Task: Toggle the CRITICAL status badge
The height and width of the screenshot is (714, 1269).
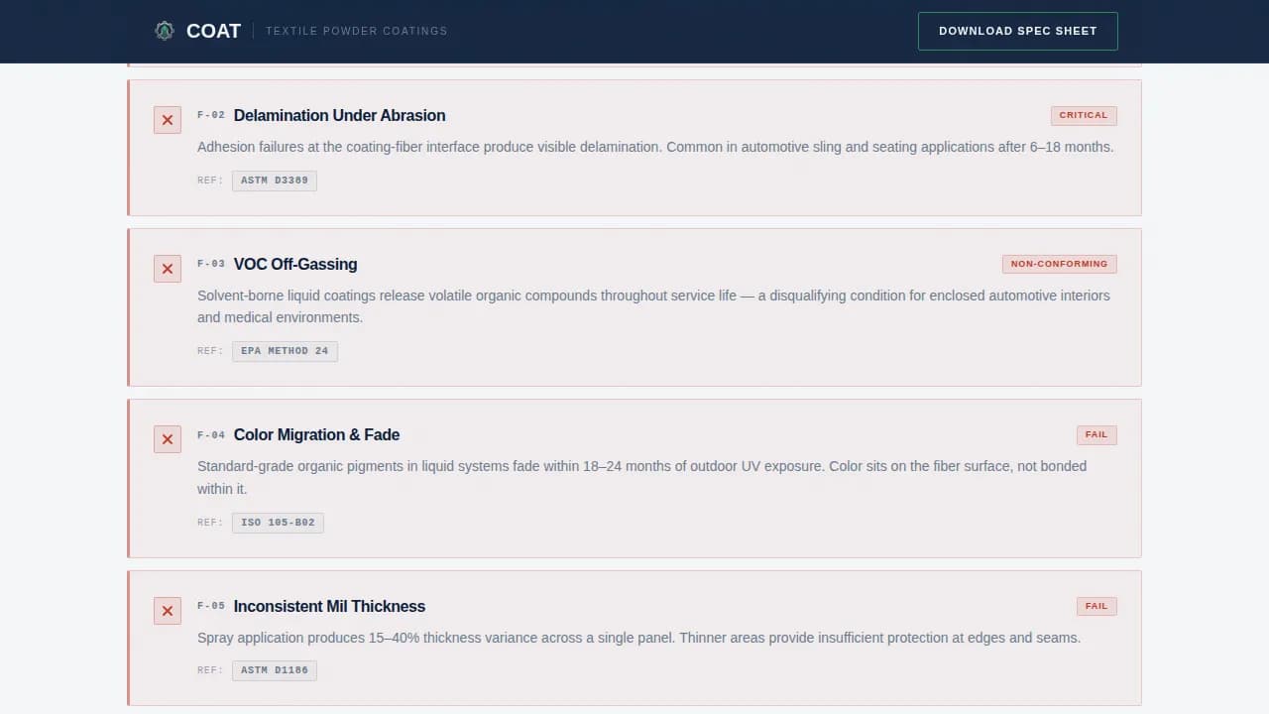Action: click(1084, 115)
